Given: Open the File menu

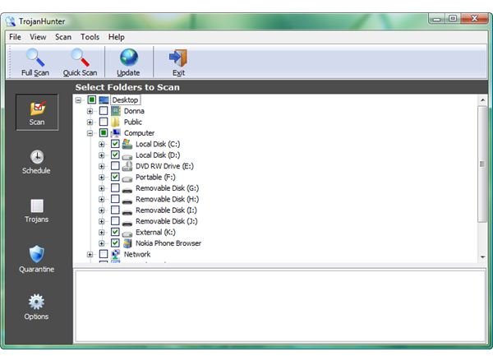Looking at the screenshot, I should (15, 37).
